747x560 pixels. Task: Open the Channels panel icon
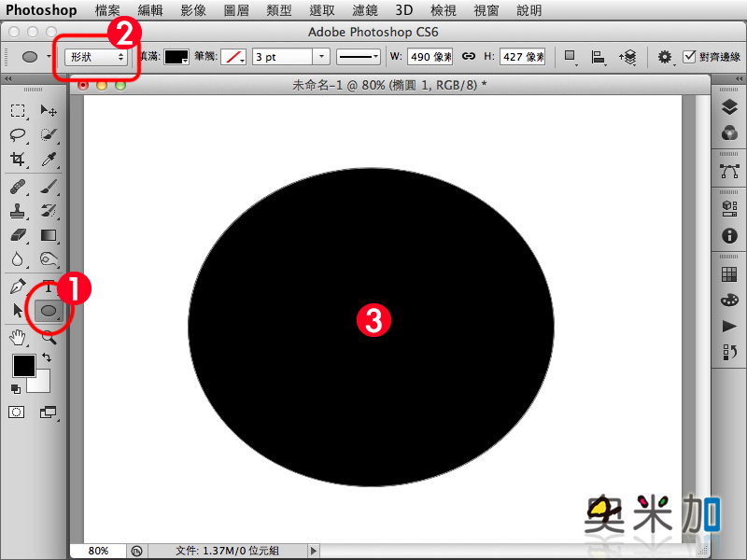click(x=729, y=133)
